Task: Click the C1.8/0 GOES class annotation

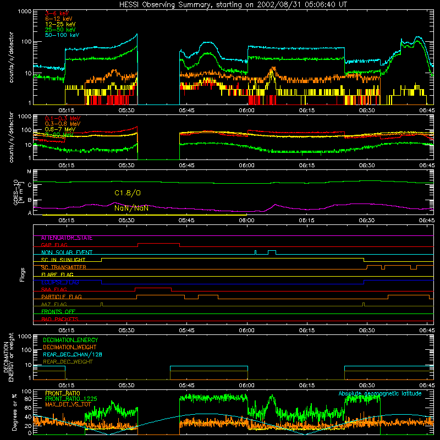Action: click(128, 193)
